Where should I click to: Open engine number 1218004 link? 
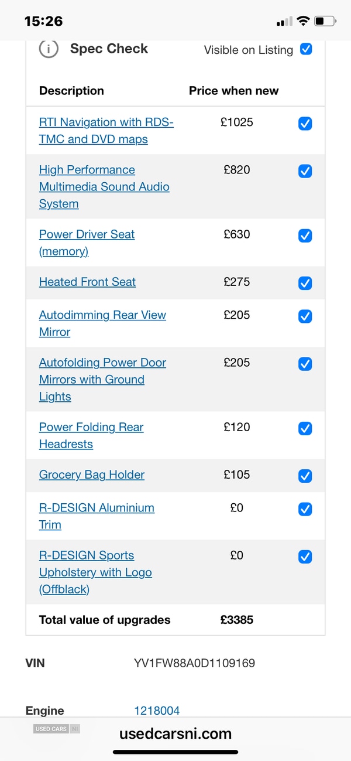(157, 711)
